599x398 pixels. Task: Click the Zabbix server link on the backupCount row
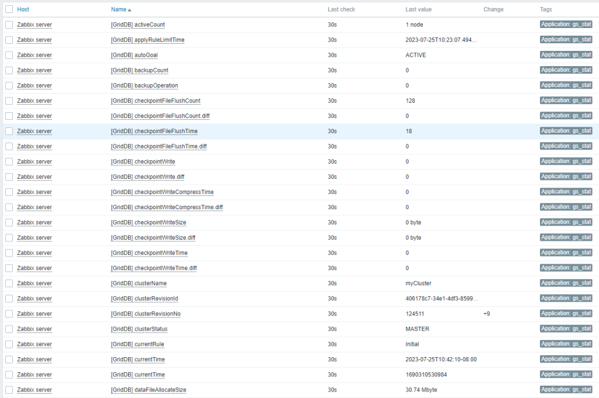click(x=35, y=70)
